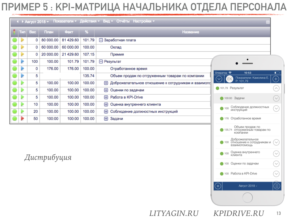Click blue type flag of Объем продаж row
This screenshot has width=296, height=222.
(23, 76)
